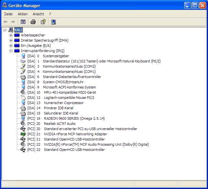
Task: Click the Microsoft ACPI-konformes System icon
Action: pos(23,87)
